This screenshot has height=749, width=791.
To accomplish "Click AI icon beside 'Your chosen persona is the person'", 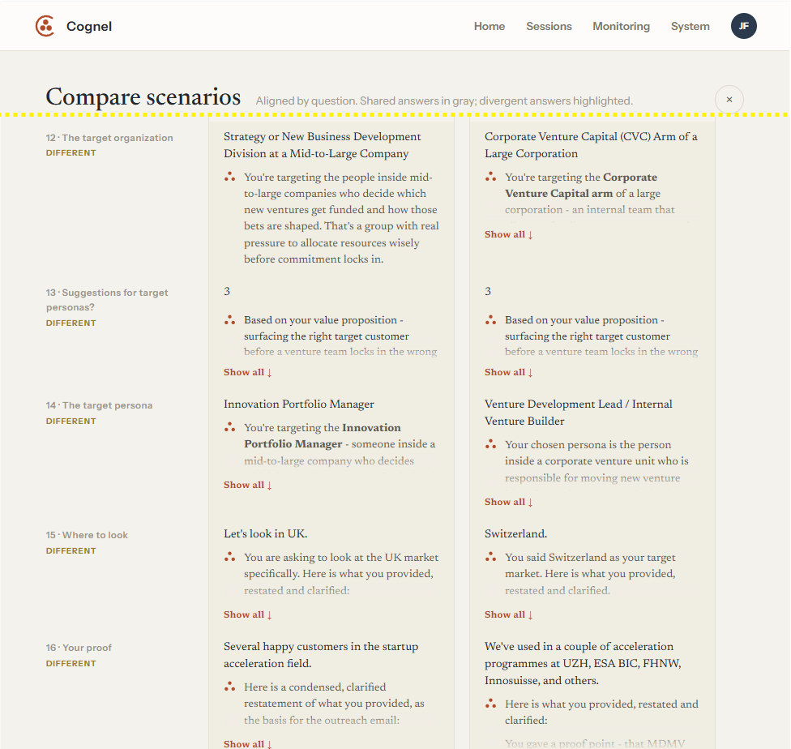I will (491, 445).
